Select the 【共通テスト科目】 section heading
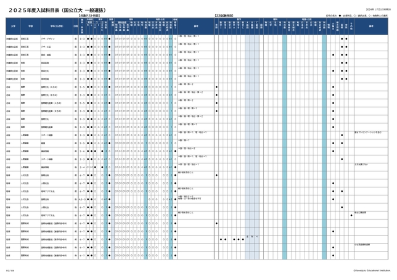This screenshot has height=280, width=397. tap(90, 14)
